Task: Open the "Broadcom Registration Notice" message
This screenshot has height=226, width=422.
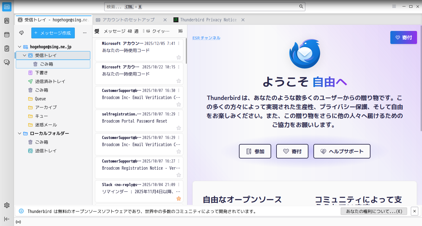Action: (x=139, y=168)
